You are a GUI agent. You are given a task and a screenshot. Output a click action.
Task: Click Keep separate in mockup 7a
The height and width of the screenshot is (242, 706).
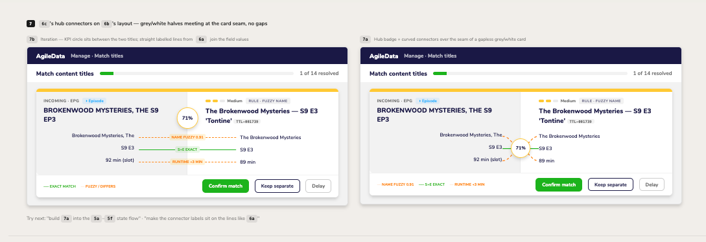coord(611,184)
